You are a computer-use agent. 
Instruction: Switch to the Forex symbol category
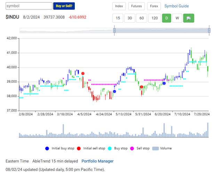coord(154,6)
